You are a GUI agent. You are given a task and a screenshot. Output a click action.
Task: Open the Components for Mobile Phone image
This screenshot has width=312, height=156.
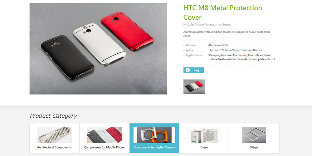[x=104, y=135]
